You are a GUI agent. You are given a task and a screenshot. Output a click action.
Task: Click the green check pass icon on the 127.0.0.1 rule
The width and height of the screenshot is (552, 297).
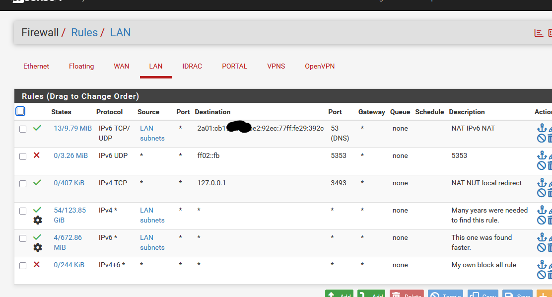(37, 183)
